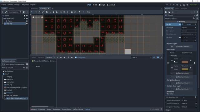The height and width of the screenshot is (112, 200).
Task: Open documentation for the TileMap object
Action: pyautogui.click(x=197, y=15)
